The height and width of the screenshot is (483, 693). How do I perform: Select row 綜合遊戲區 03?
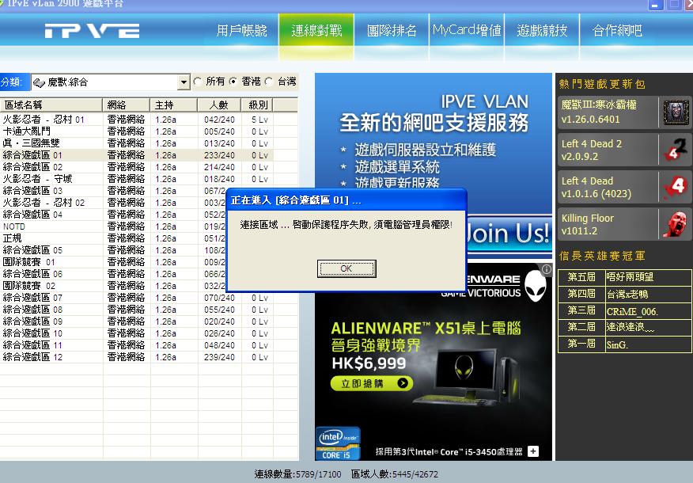coord(112,191)
